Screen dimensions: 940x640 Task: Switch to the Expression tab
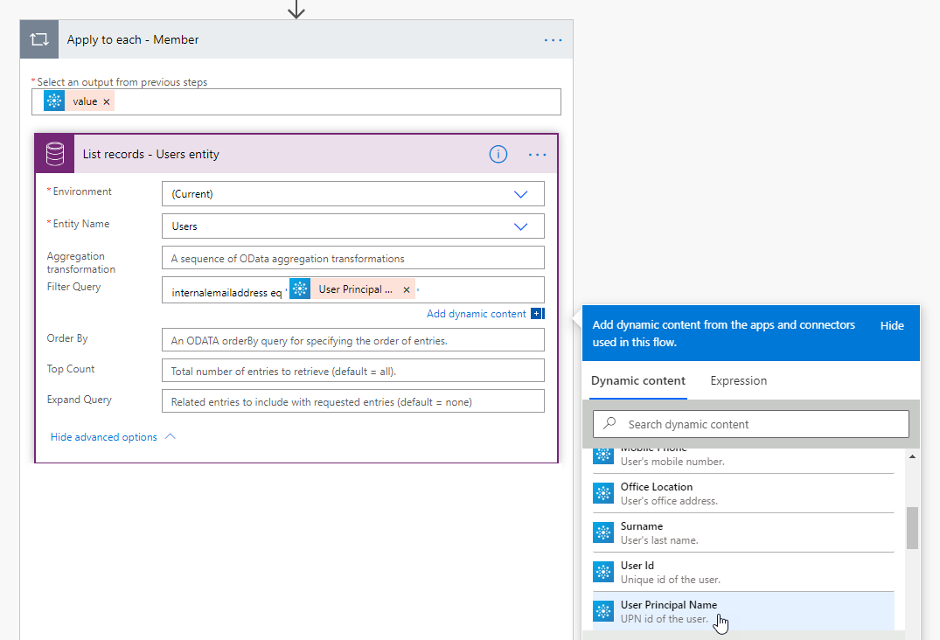[x=738, y=381]
